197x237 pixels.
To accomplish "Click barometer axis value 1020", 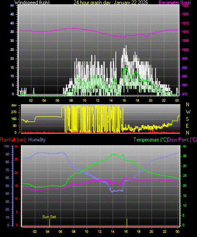I will [185, 14].
